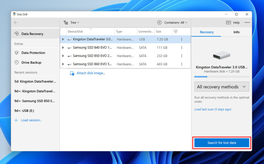The image size is (264, 164).
Task: Open the Tree view mode dropdown
Action: coord(72,23)
